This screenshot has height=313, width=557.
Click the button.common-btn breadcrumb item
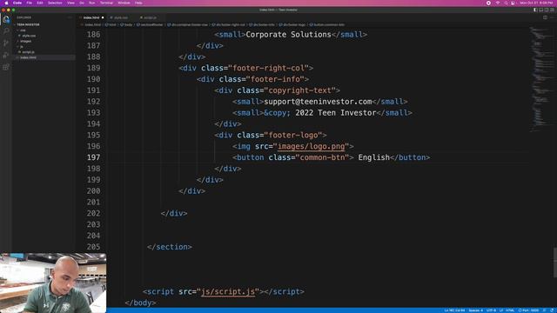pyautogui.click(x=327, y=25)
